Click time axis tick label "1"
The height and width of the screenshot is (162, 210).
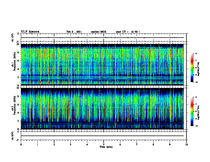(37, 145)
